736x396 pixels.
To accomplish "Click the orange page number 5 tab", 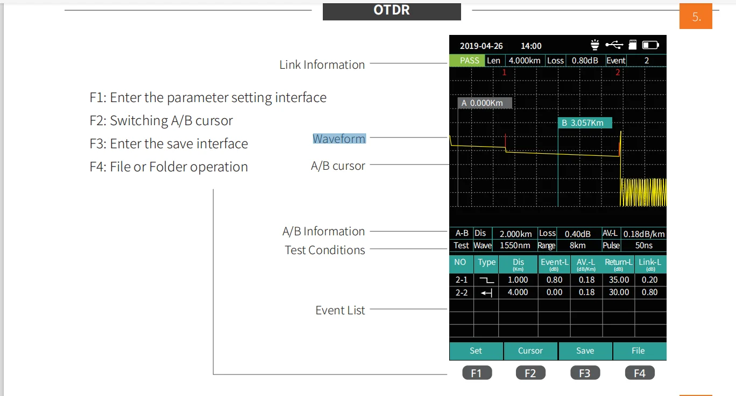I will [x=696, y=17].
